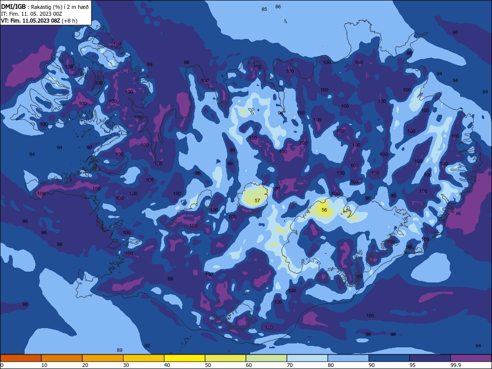Select the legend tick label '40'
This screenshot has height=369, width=492.
167,365
